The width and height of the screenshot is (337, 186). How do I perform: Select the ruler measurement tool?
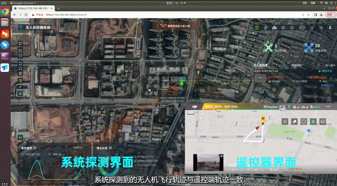pyautogui.click(x=20, y=87)
